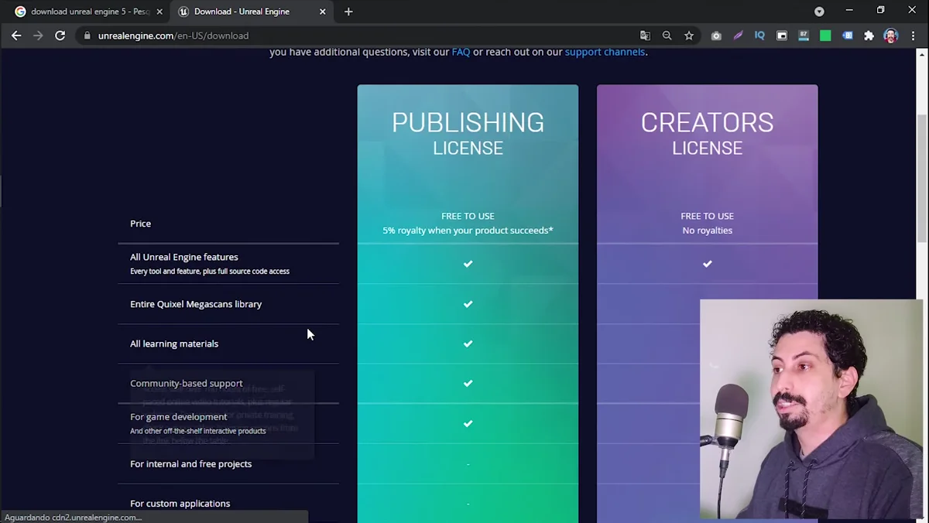Click the For game development row label
Screen dimensions: 929x523
coord(178,416)
